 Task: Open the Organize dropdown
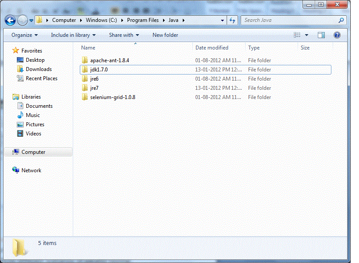24,35
